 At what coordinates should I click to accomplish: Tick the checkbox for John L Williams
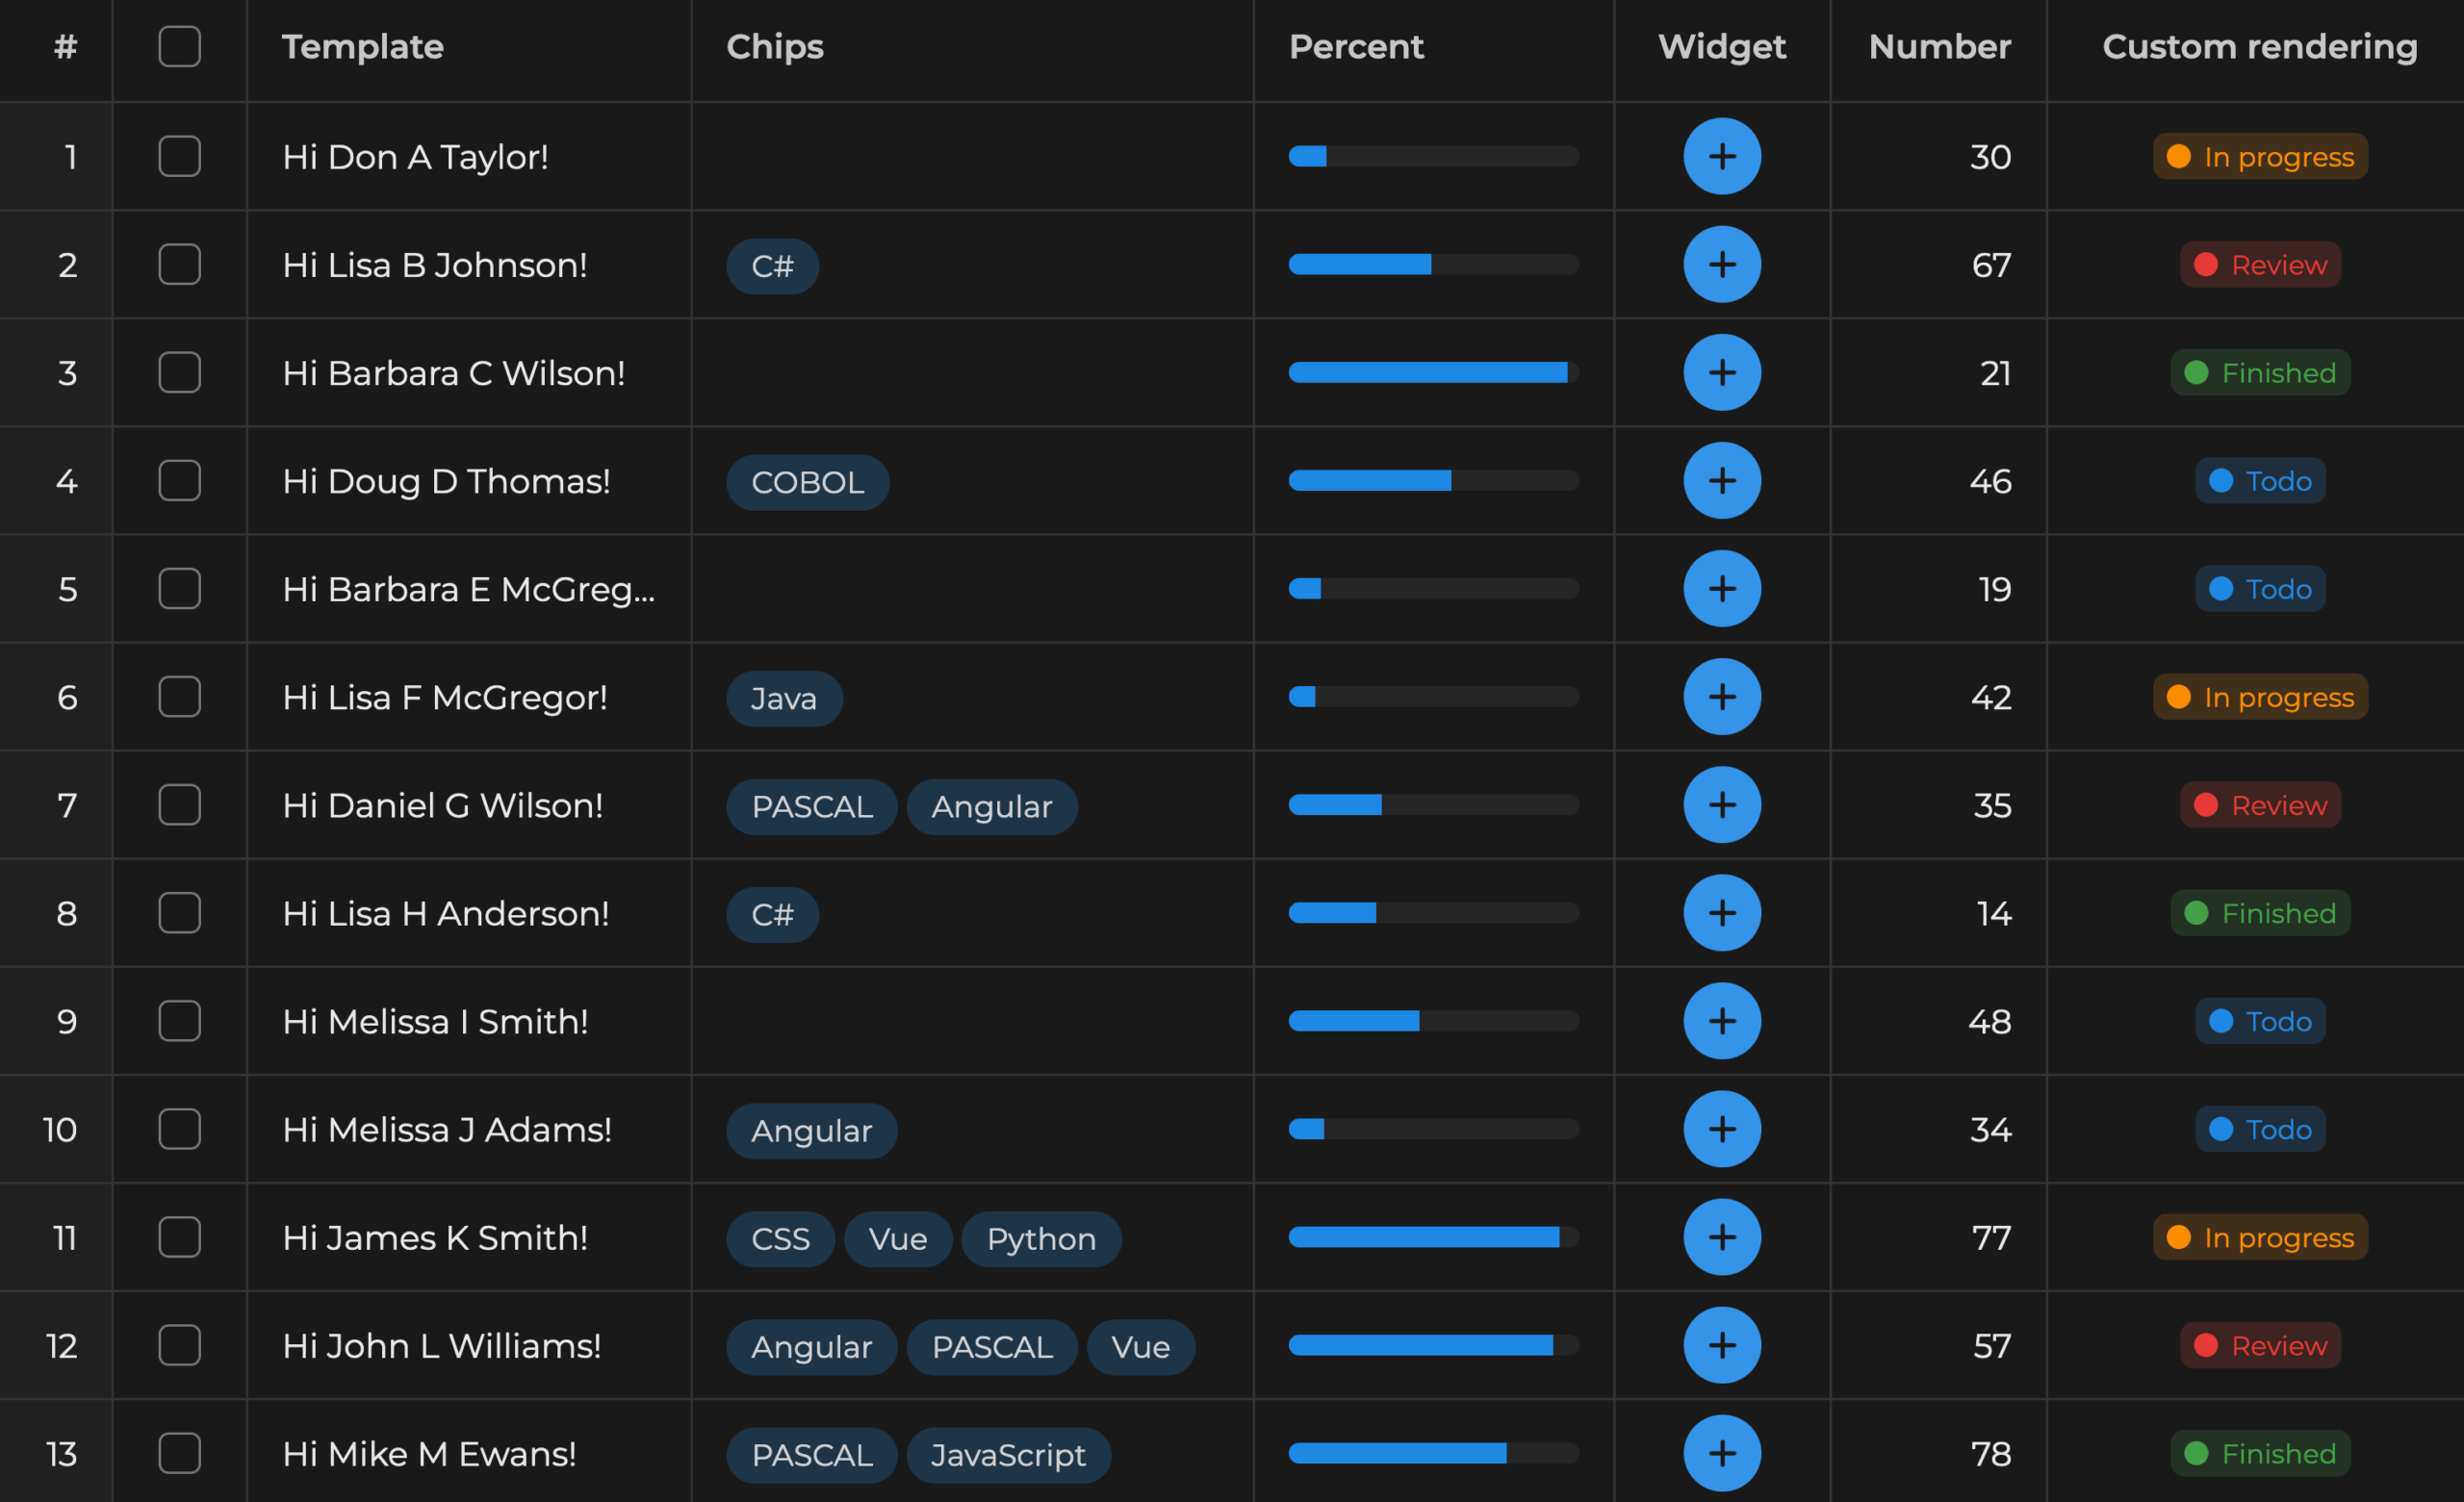click(180, 1345)
